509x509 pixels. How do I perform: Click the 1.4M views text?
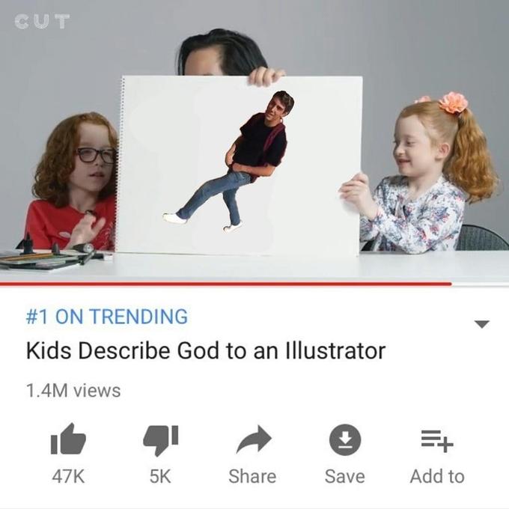[x=73, y=390]
